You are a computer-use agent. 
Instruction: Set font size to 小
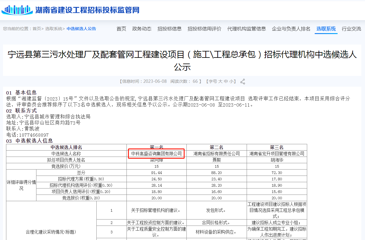231,81
